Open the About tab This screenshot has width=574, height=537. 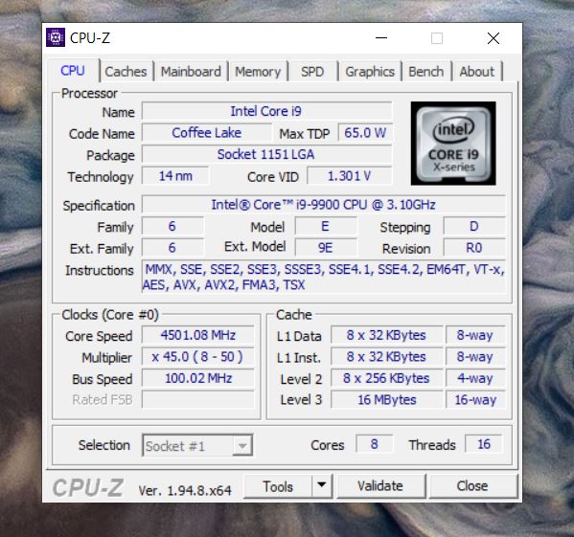click(476, 71)
